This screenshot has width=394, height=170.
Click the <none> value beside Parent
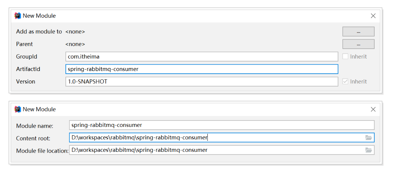point(75,44)
